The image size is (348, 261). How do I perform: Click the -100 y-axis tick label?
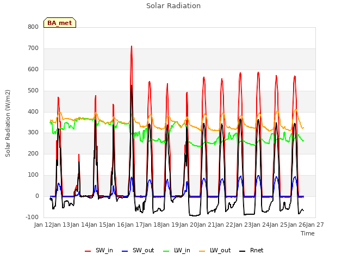coord(32,217)
